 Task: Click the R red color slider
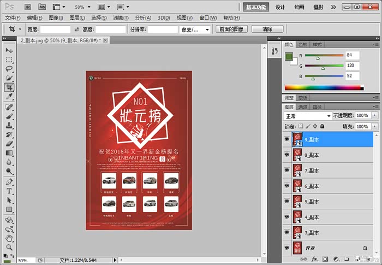pyautogui.click(x=324, y=56)
